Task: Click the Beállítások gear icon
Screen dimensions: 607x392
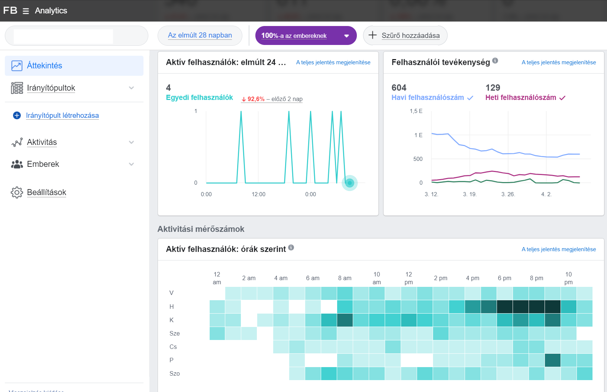Action: tap(17, 192)
